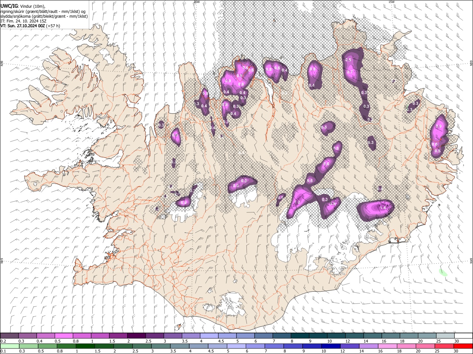Click the upper legend swatch between 14 and 16

tap(373, 336)
